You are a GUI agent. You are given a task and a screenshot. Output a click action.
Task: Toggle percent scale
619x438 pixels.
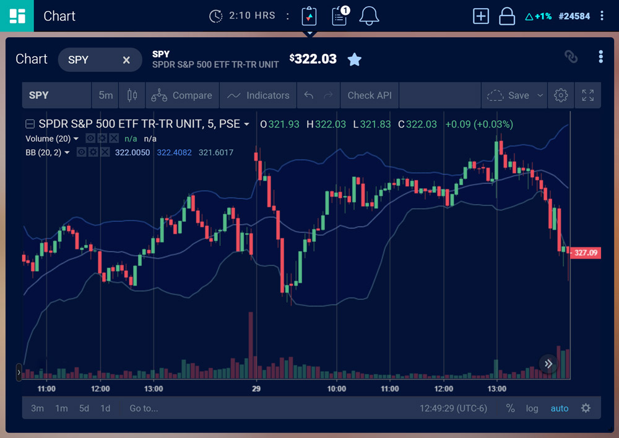[x=511, y=408]
